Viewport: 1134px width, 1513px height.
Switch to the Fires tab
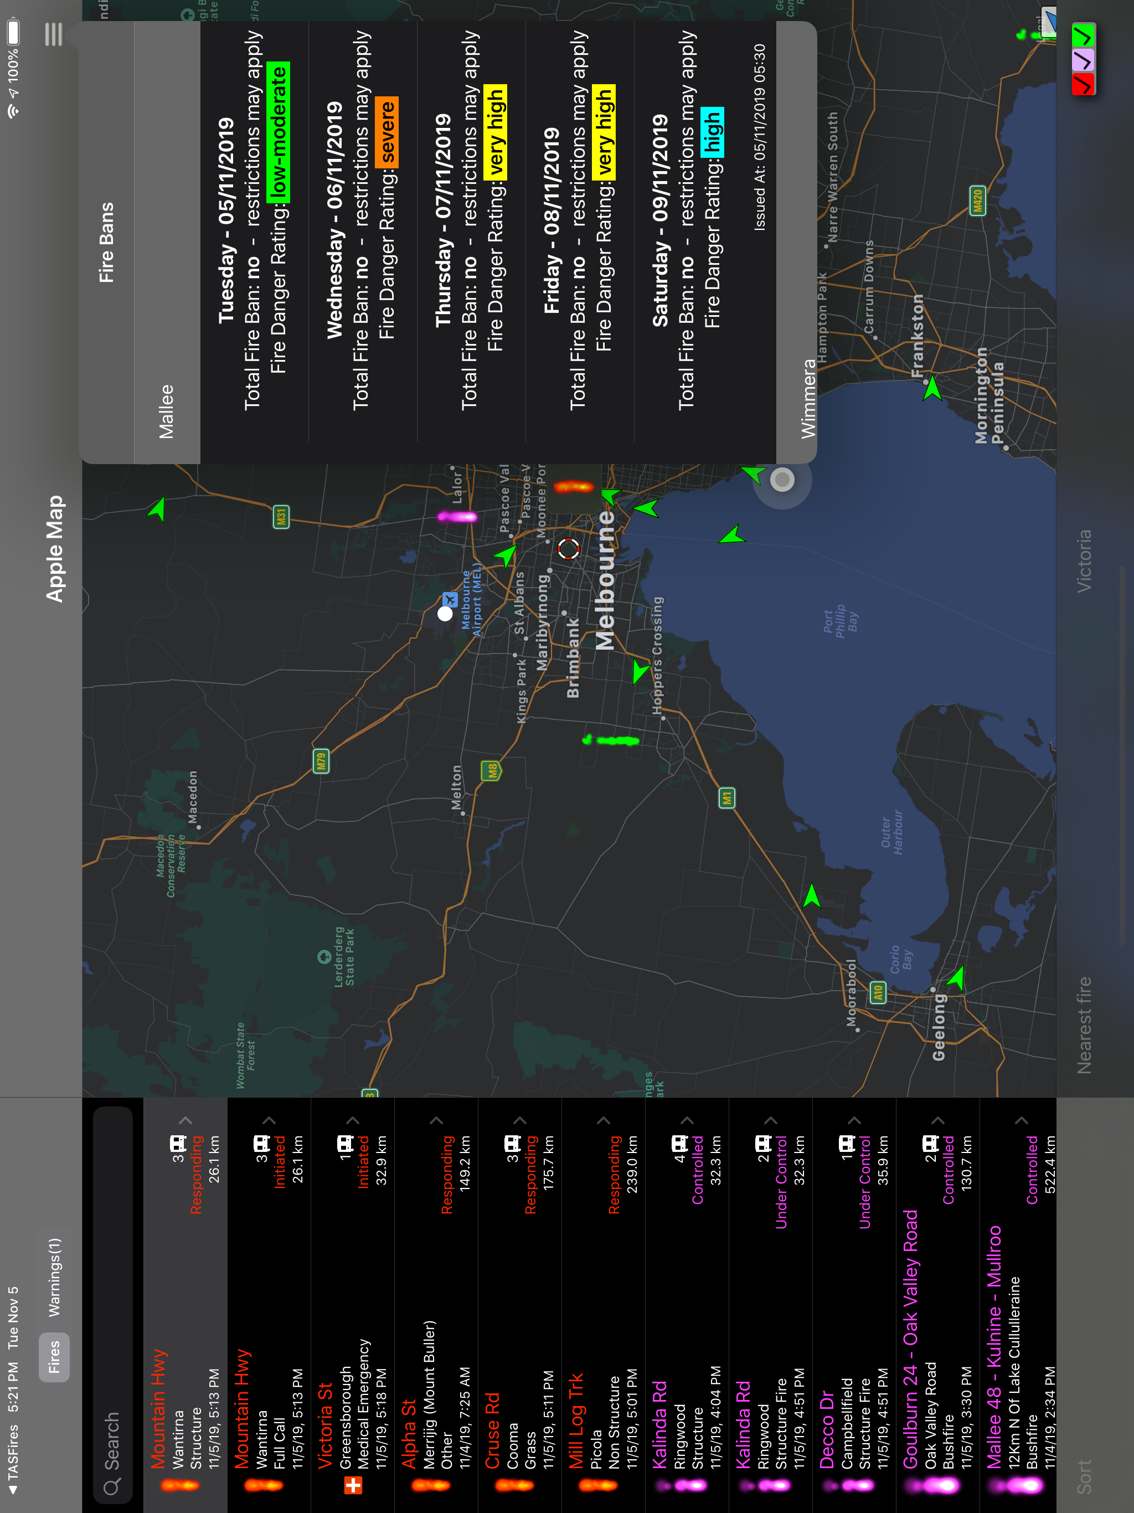pos(54,1357)
